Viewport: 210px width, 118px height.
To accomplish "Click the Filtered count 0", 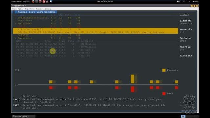I will pos(180,58).
